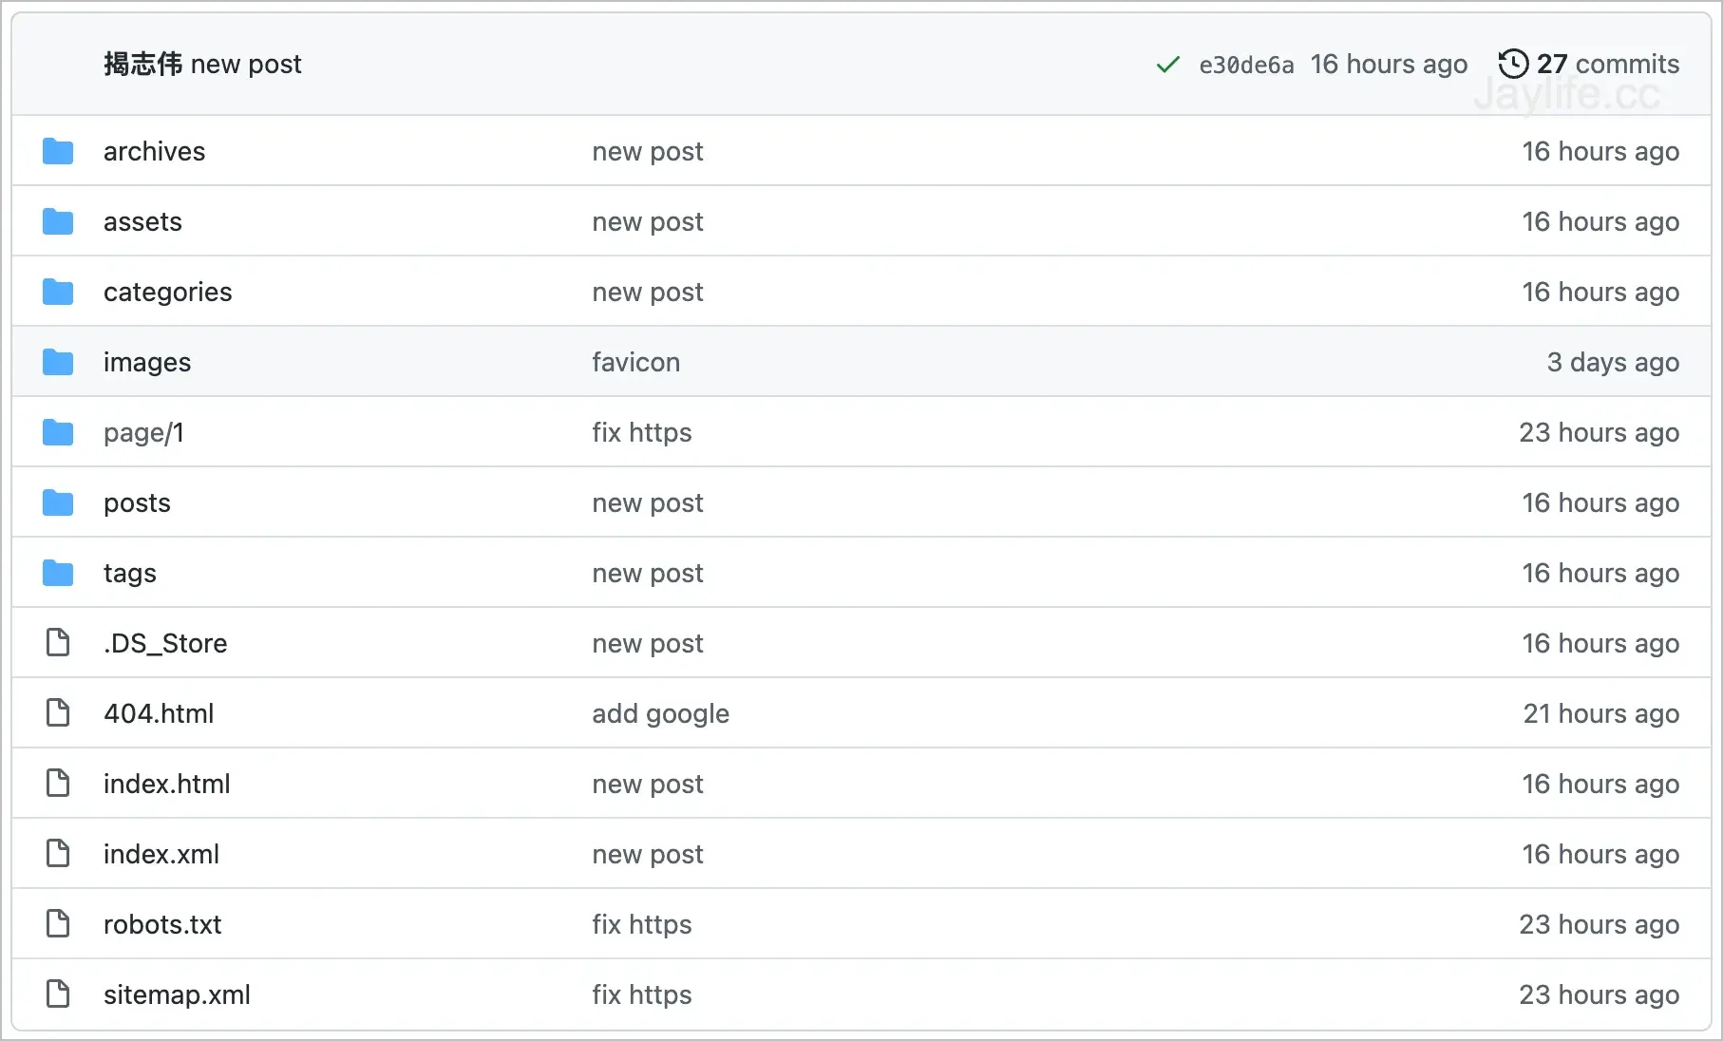Click the green check mark on latest commit
Viewport: 1723px width, 1041px height.
[x=1167, y=65]
